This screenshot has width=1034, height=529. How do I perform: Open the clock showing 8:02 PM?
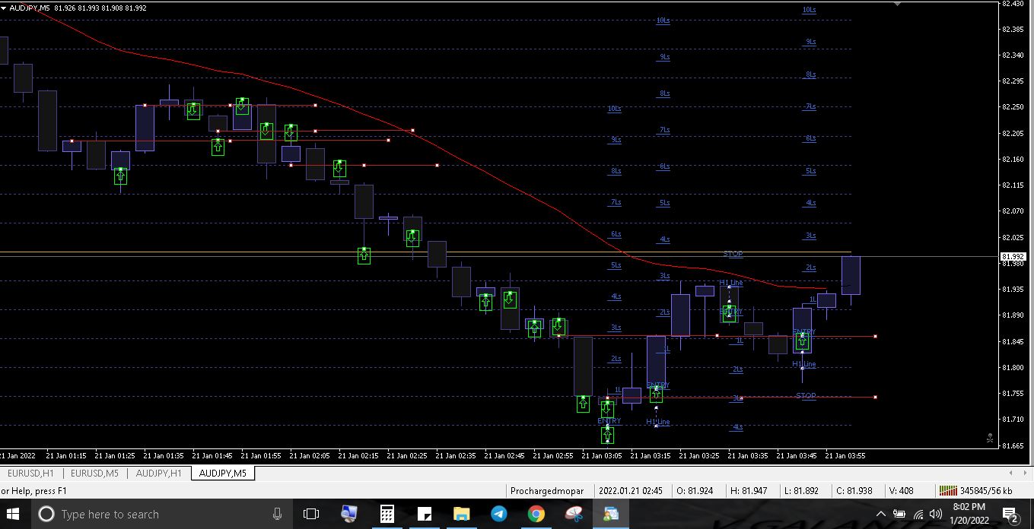pos(969,514)
